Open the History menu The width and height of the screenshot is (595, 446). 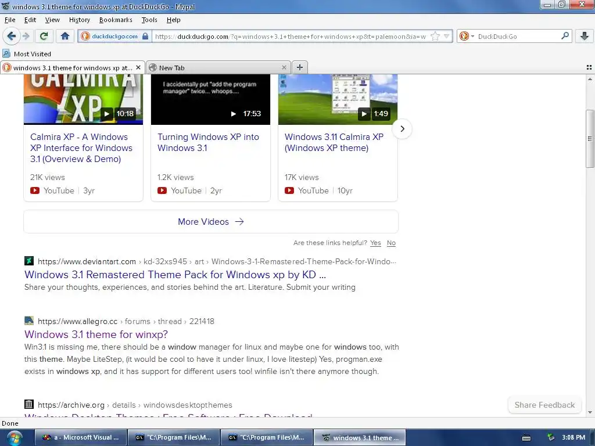point(79,20)
